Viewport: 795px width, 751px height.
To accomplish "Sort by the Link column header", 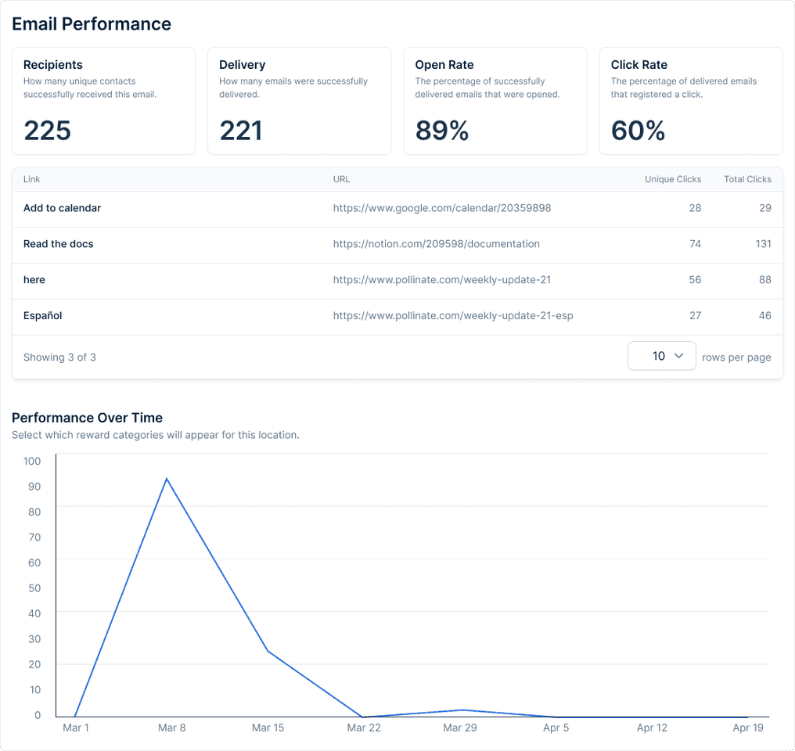I will click(x=31, y=179).
